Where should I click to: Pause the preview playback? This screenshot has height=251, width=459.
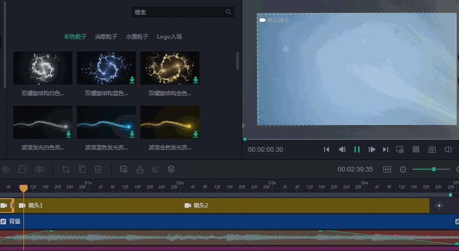(357, 149)
